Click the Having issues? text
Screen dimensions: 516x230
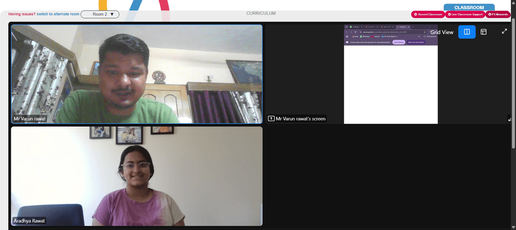coord(22,14)
